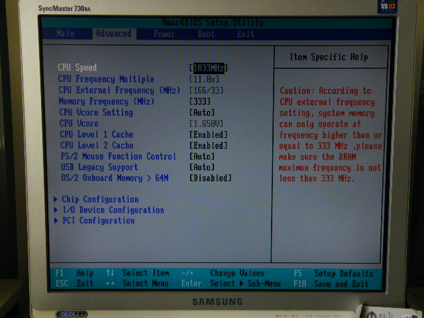Select the 166/33 external frequency value
This screenshot has height=318, width=424.
click(x=206, y=90)
